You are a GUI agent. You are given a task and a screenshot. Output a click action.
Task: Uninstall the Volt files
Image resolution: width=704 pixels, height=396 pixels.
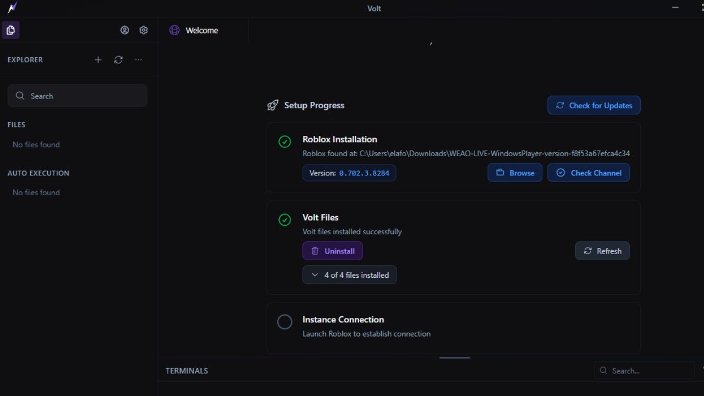[x=332, y=251]
